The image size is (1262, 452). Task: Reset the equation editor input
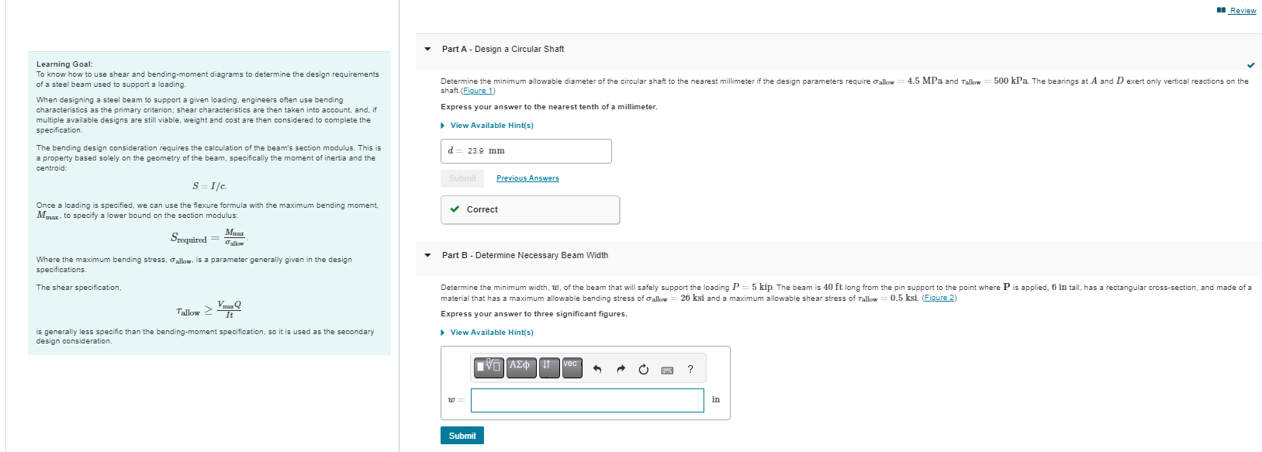643,367
